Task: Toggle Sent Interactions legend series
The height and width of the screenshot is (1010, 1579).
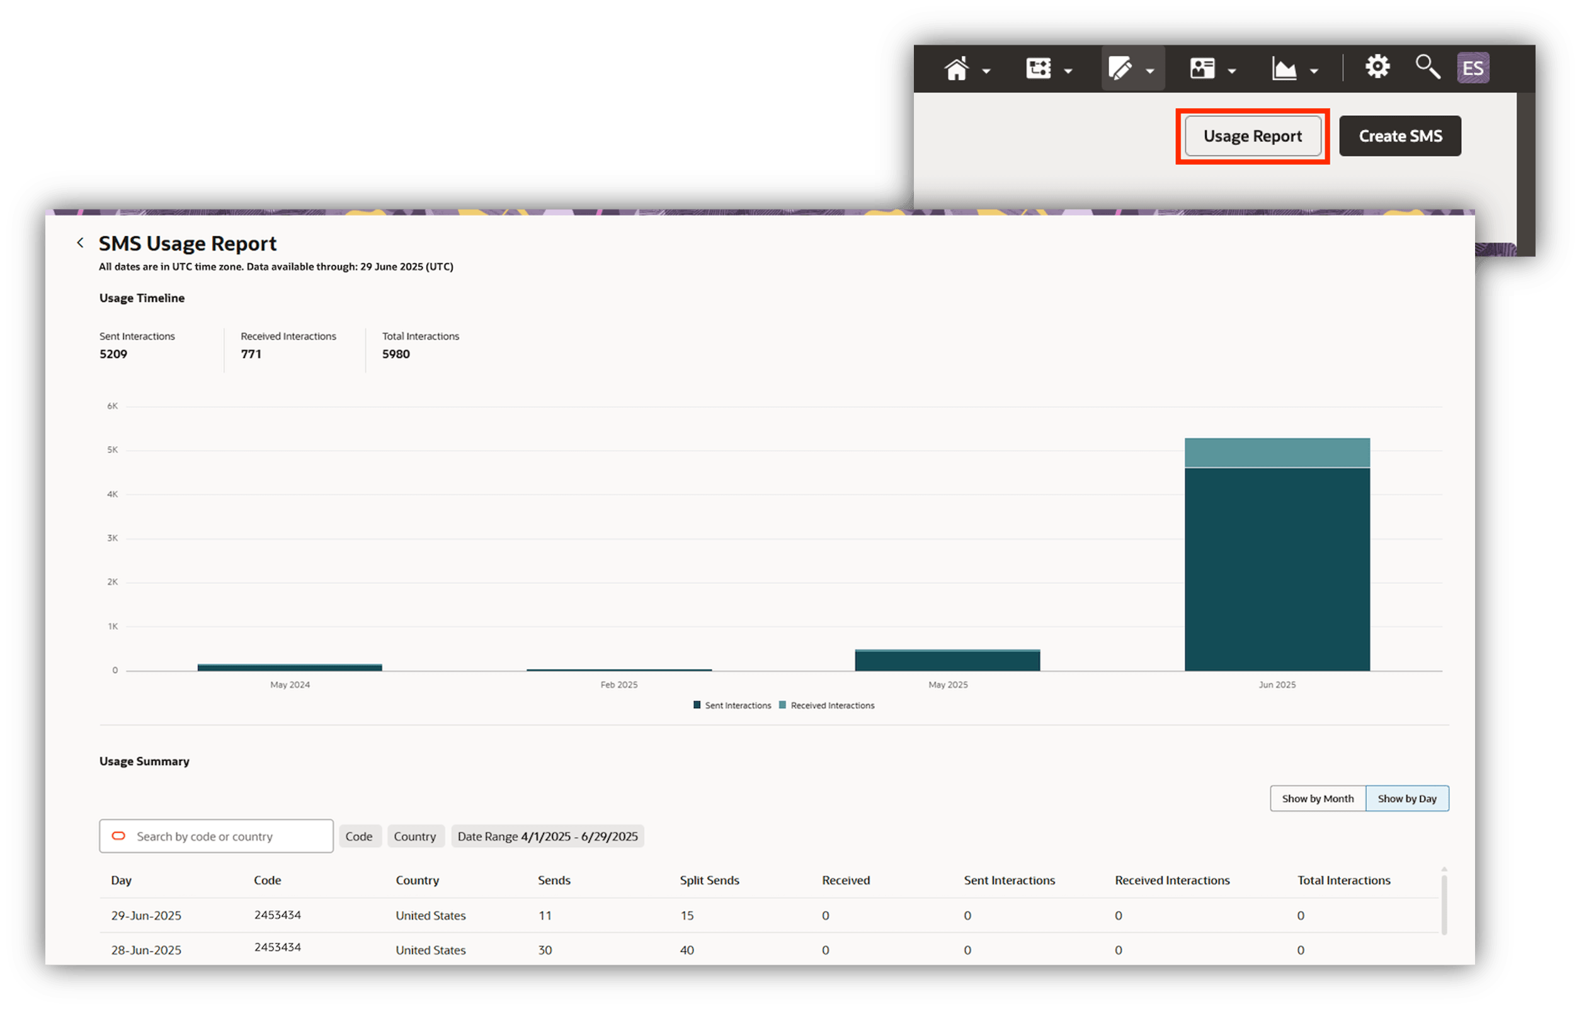Action: 732,705
